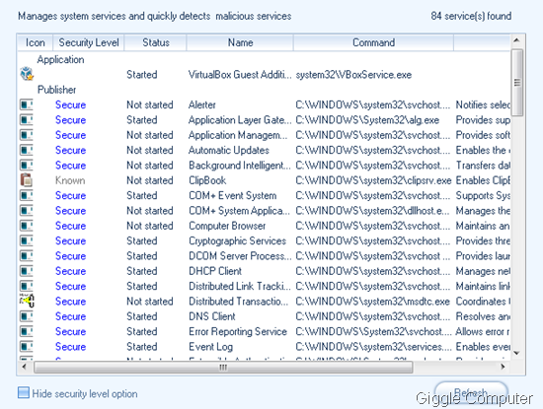Click the msdtc.exe command cell
Image resolution: width=543 pixels, height=409 pixels.
click(372, 302)
